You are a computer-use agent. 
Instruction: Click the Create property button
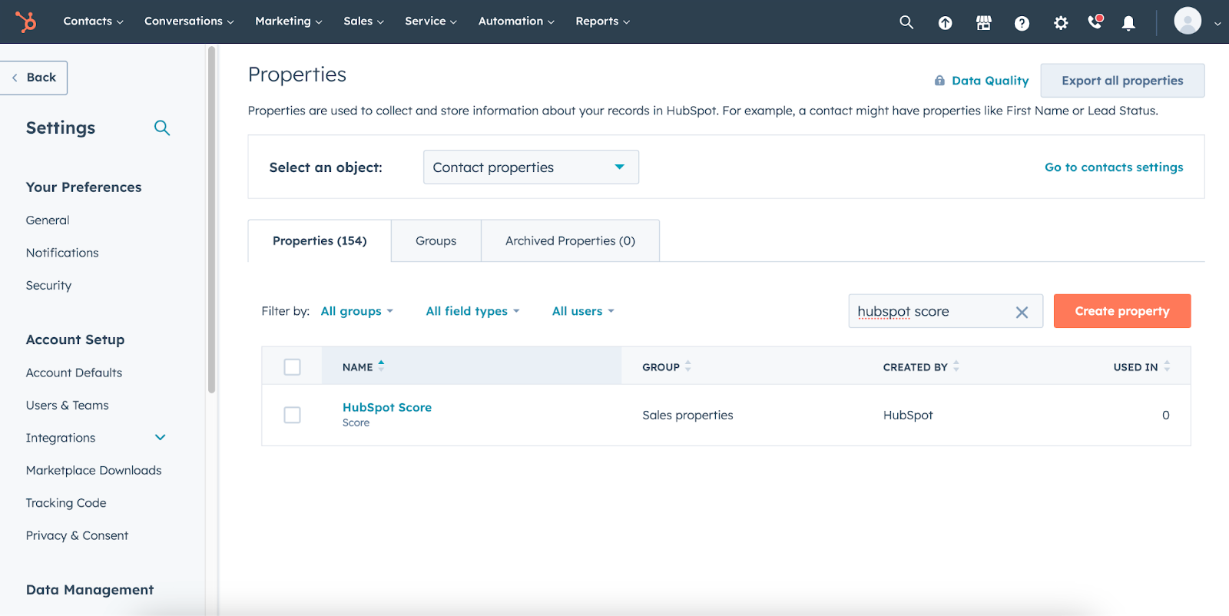pos(1122,311)
